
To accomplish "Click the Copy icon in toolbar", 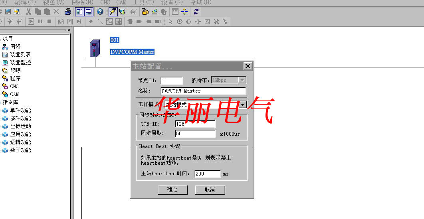I will 38,12.
